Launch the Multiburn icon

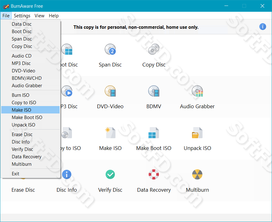point(197,174)
